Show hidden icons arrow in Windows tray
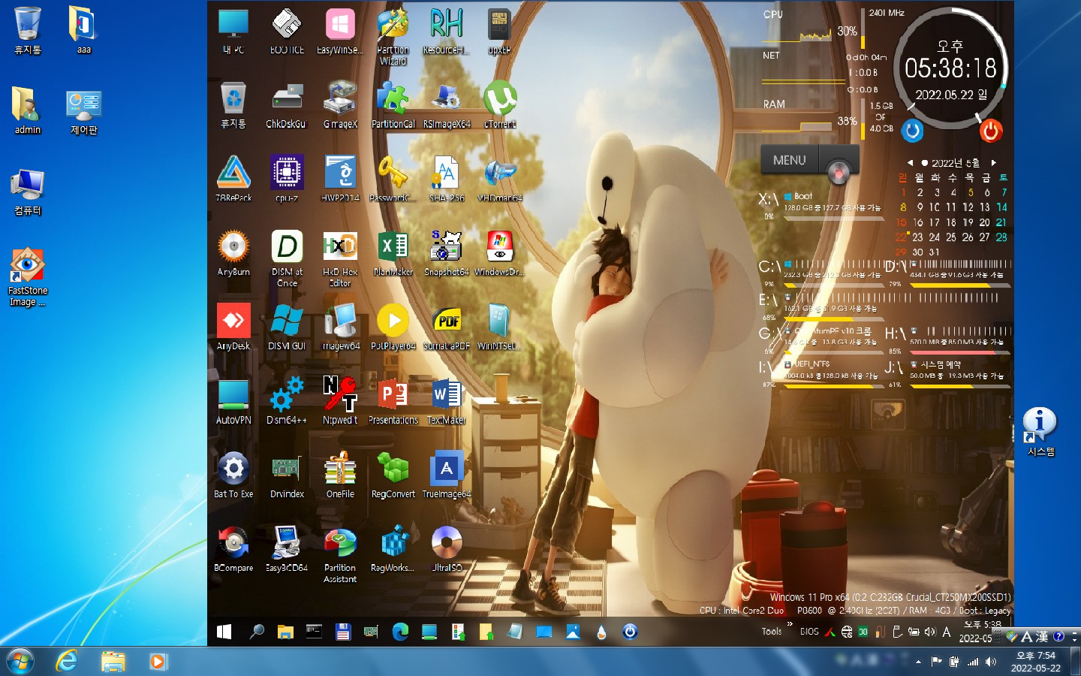This screenshot has width=1081, height=676. tap(917, 662)
